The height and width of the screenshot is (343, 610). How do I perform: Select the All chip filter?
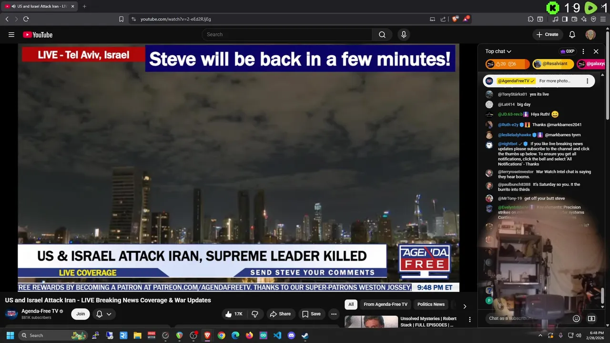[x=351, y=304]
